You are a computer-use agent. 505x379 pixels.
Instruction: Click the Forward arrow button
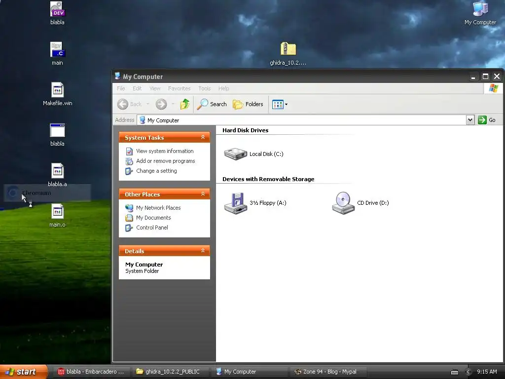161,104
